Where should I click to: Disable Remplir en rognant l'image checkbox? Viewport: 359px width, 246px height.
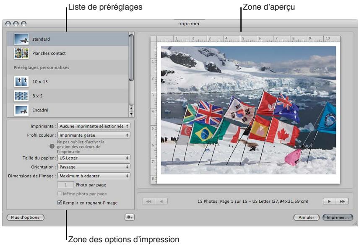[x=60, y=202]
